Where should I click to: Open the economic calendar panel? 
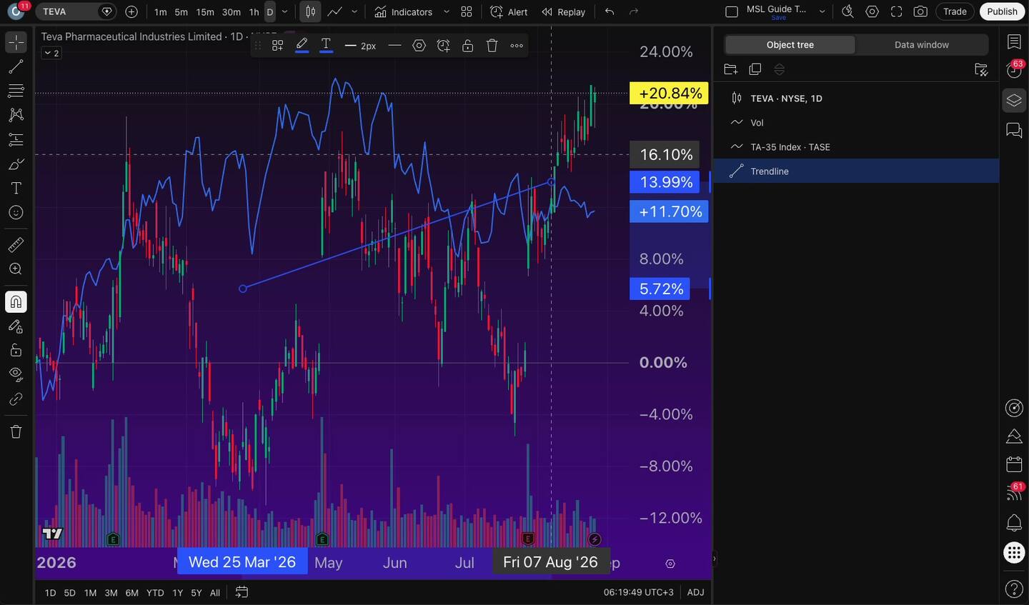[1014, 464]
